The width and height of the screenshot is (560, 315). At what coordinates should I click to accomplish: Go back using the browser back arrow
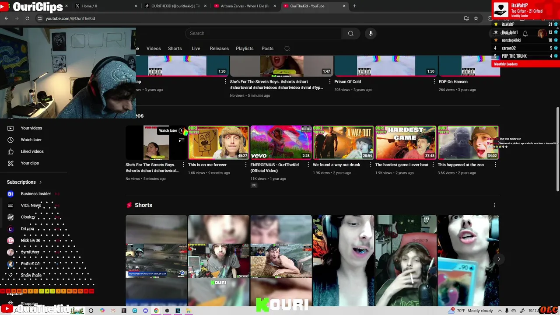[6, 18]
